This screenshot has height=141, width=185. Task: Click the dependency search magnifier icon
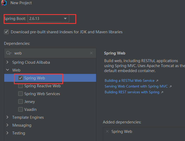9,53
